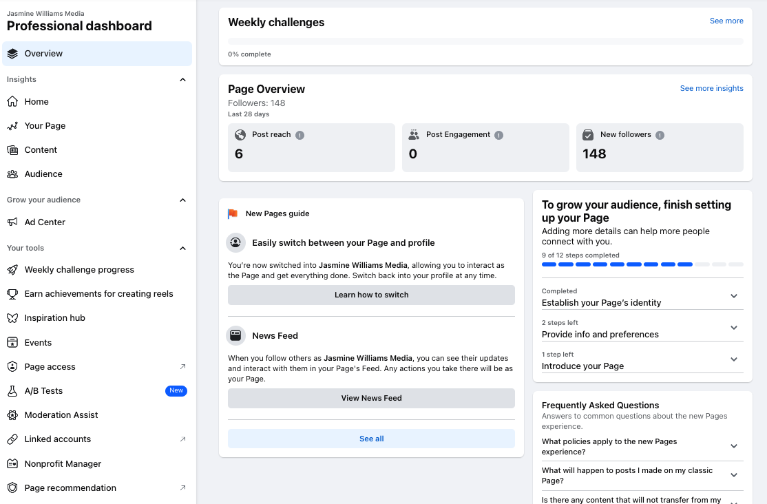The height and width of the screenshot is (504, 767).
Task: Switch to the Overview section
Action: pos(43,53)
